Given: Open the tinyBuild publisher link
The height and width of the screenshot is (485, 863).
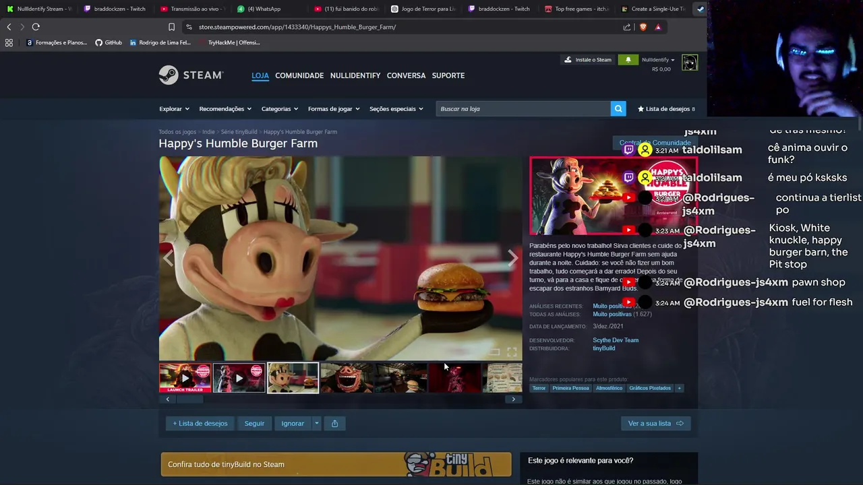Looking at the screenshot, I should 603,348.
